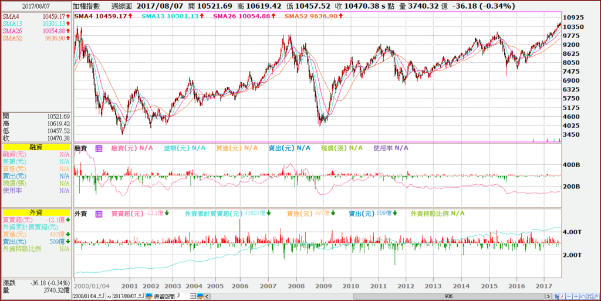Select the yellow 融資 panel header
Viewport: 601px width, 301px height.
point(36,147)
